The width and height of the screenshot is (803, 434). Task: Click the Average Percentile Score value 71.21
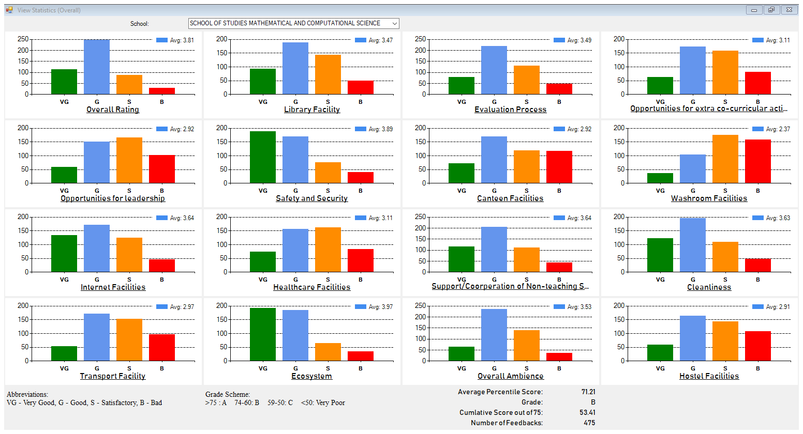click(588, 392)
